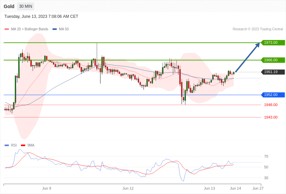Click the blue arrowhead pointing to 1973.00
The height and width of the screenshot is (194, 286).
257,45
